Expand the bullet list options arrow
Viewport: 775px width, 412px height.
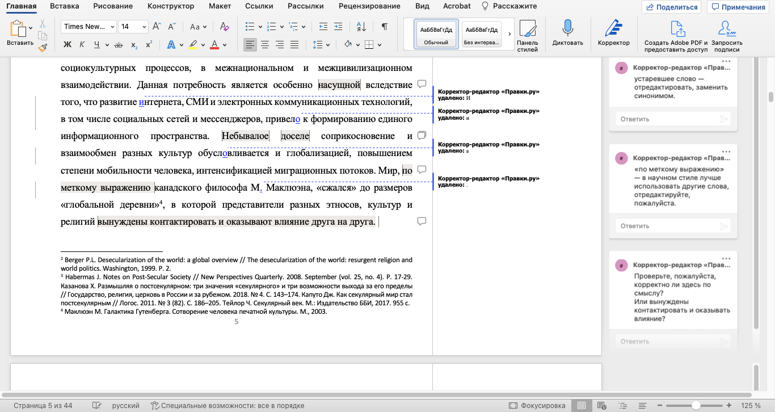pos(260,27)
